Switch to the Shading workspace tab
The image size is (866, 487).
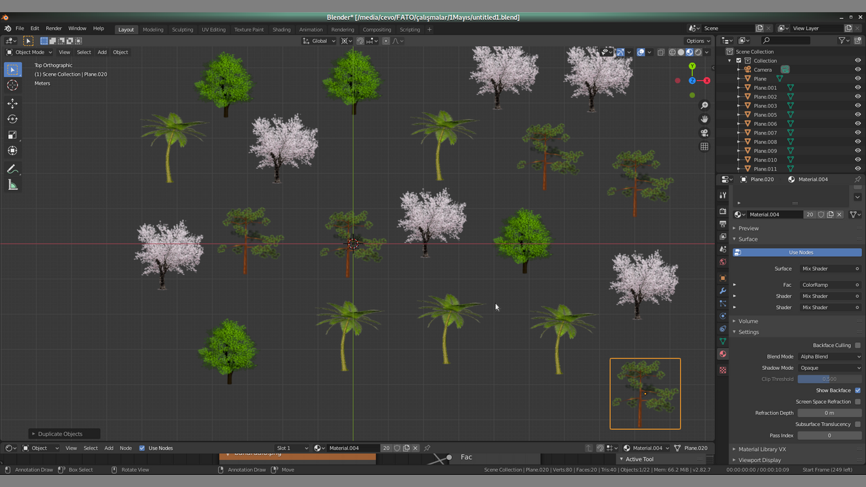coord(281,30)
